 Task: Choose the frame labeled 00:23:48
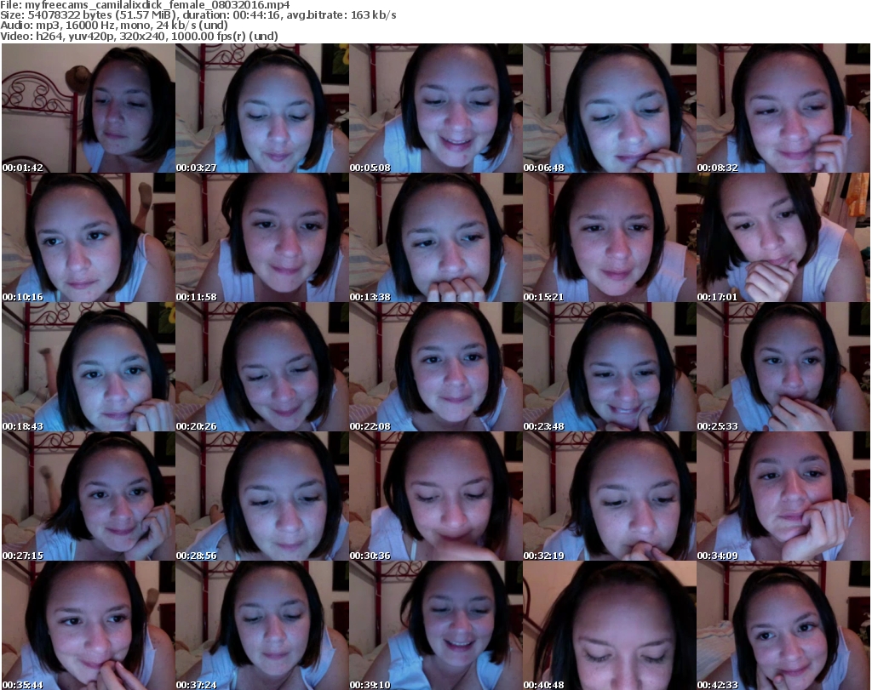pos(610,368)
